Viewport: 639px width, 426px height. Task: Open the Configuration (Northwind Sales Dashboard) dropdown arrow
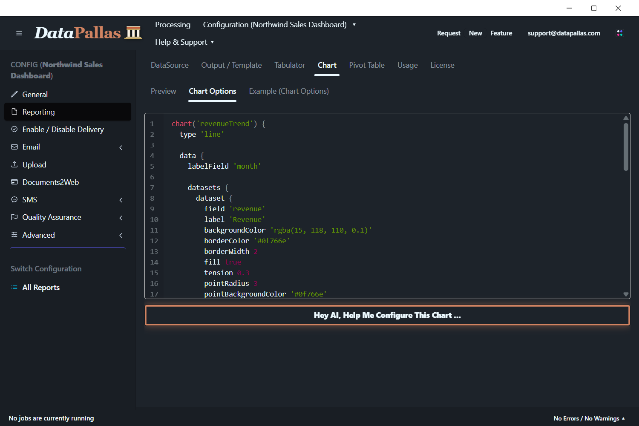click(354, 25)
